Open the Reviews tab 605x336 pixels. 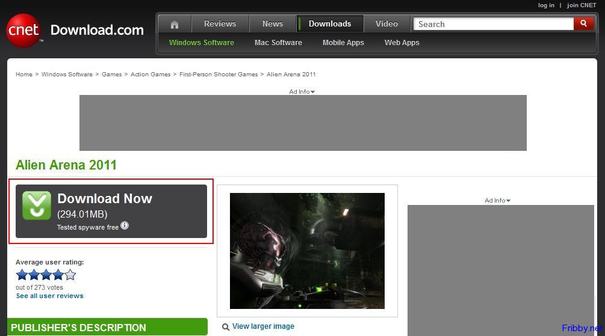[x=220, y=24]
